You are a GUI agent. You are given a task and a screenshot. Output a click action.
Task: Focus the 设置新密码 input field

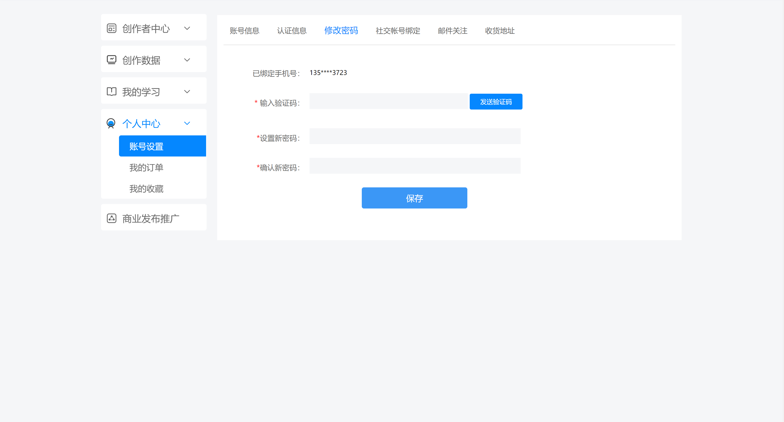pos(415,136)
